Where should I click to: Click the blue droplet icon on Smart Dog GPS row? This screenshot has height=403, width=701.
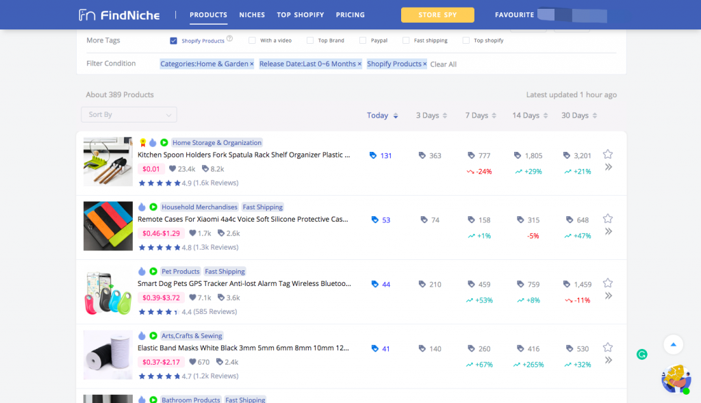[142, 271]
